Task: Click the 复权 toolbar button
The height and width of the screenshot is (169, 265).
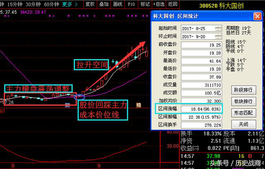Action: coord(90,4)
